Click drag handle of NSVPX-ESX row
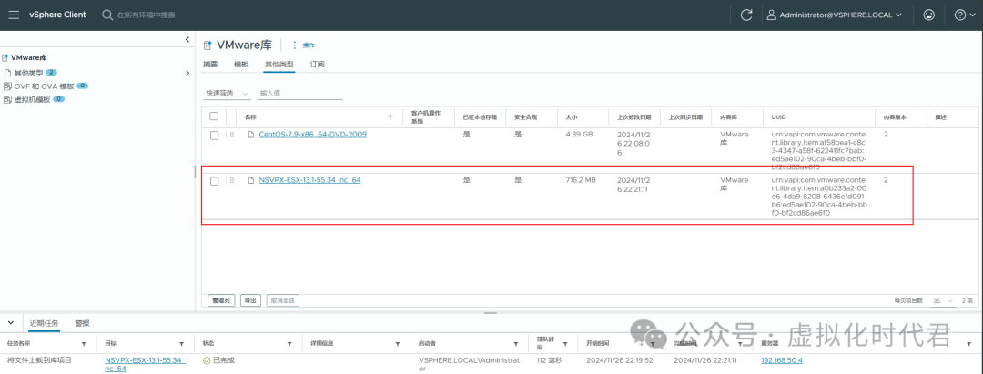Screen dimensions: 983x374 click(231, 180)
